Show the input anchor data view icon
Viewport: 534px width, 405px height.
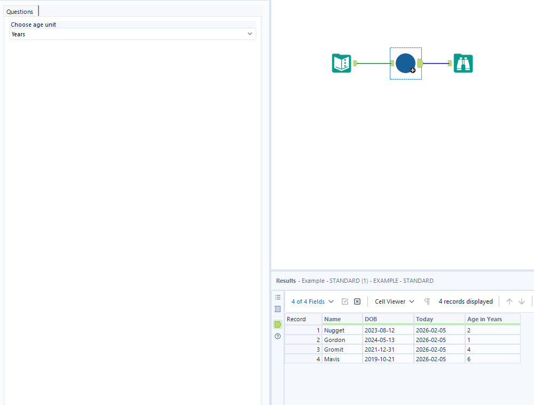coord(278,309)
